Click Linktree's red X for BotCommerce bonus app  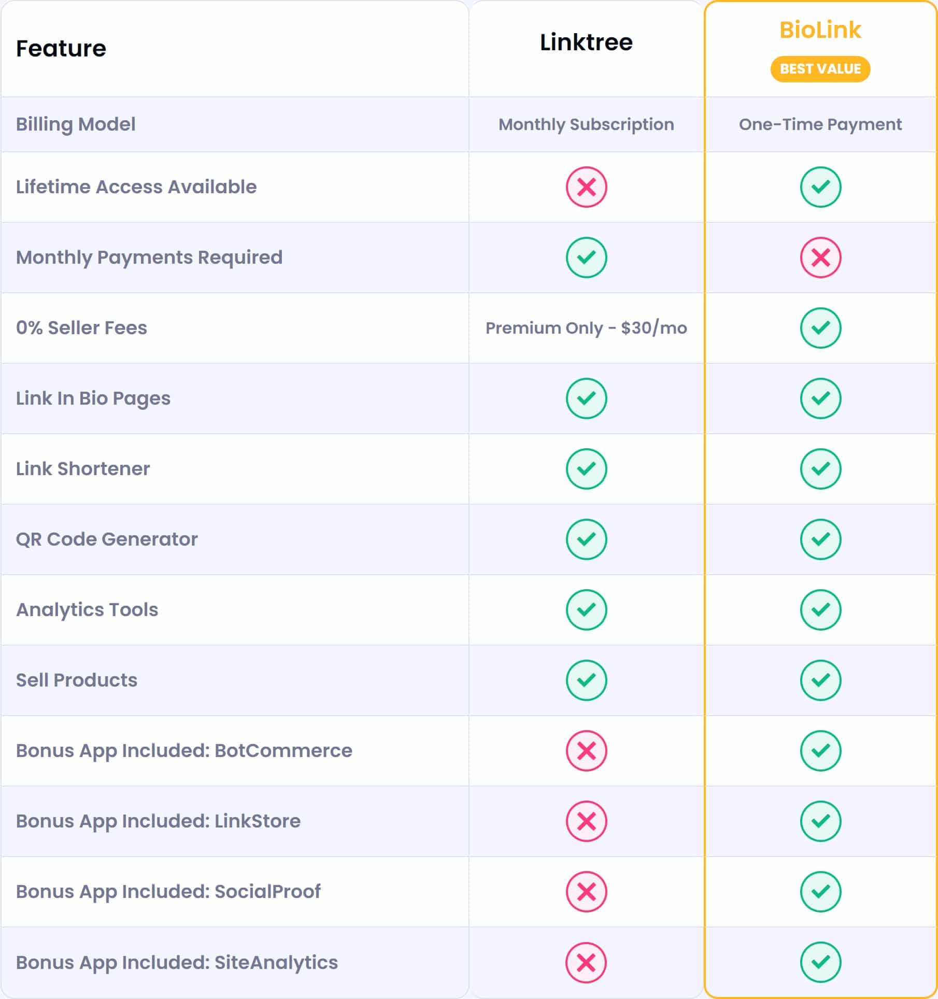point(586,751)
